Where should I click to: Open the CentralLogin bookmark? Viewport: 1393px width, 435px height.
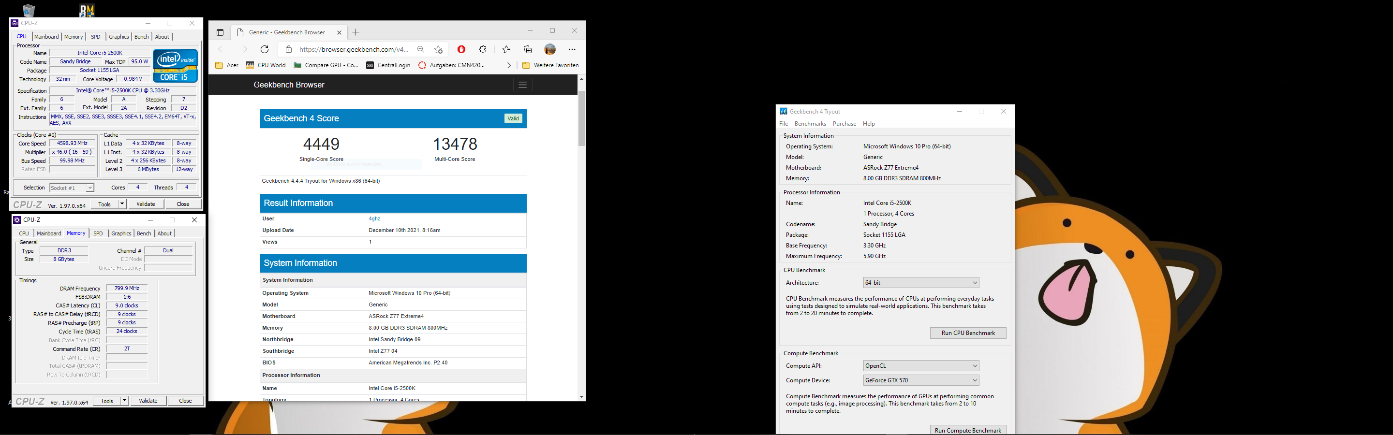[388, 65]
